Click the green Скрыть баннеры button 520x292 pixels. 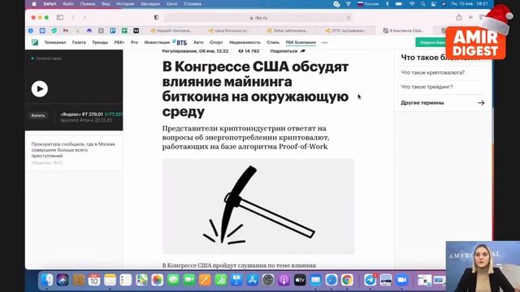[431, 42]
